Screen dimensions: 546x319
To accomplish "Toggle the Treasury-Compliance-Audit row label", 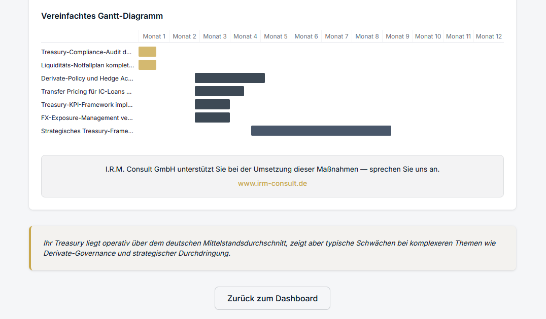I will coord(86,52).
